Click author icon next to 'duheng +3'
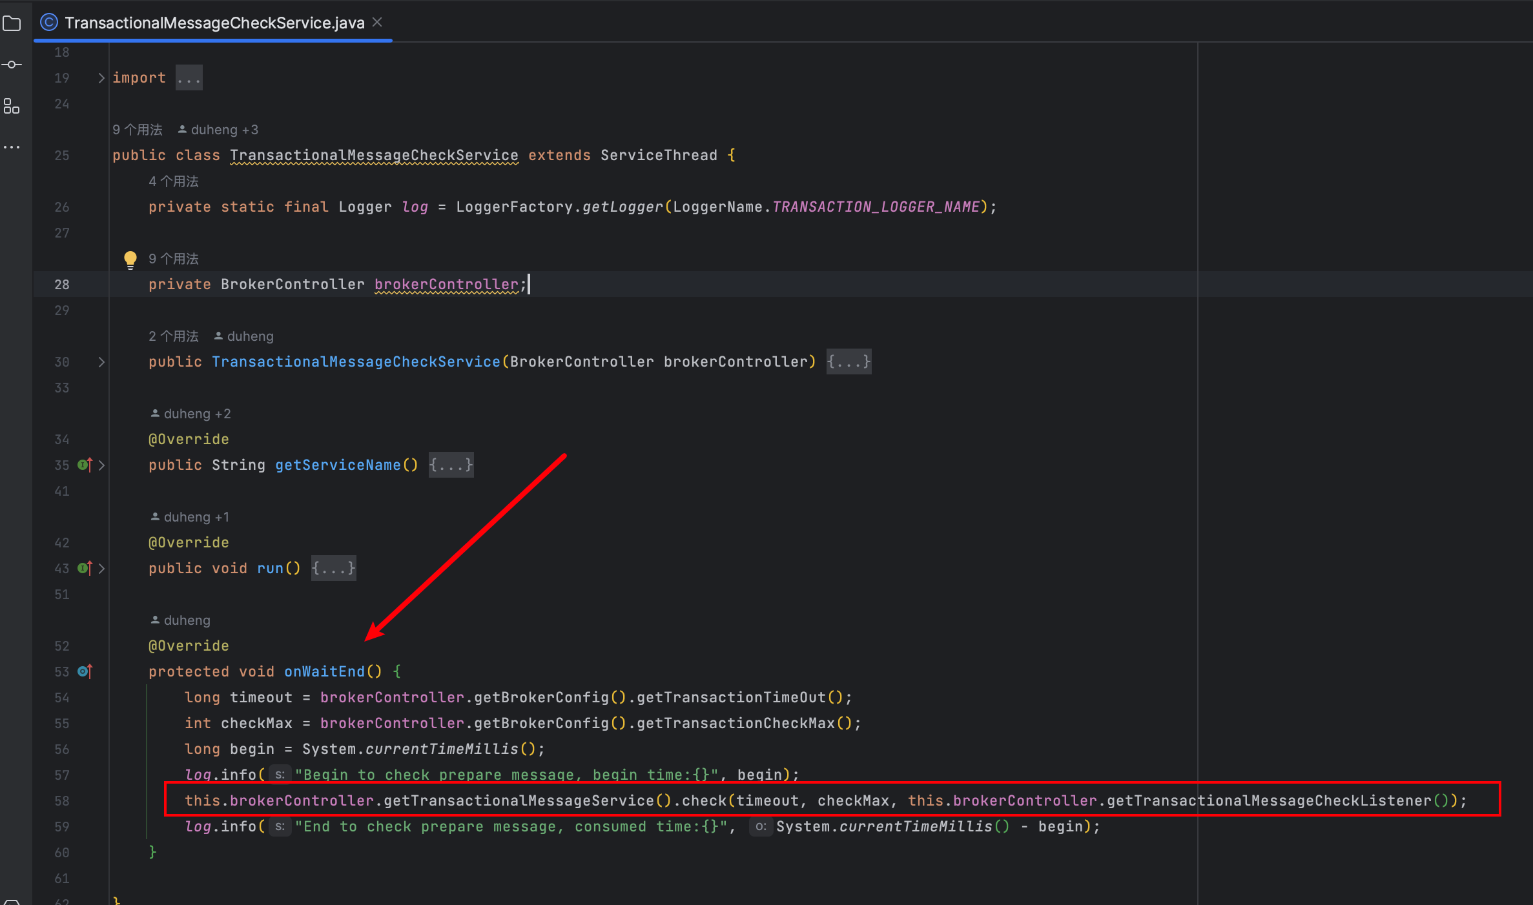Image resolution: width=1533 pixels, height=905 pixels. click(x=182, y=130)
